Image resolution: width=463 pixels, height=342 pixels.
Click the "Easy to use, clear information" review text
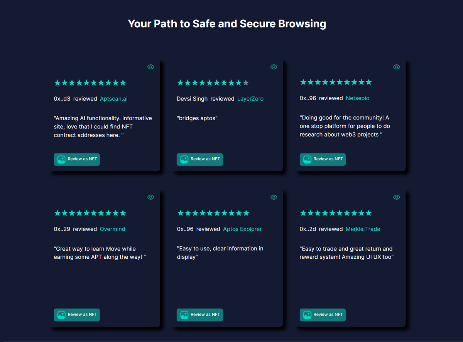pyautogui.click(x=220, y=253)
